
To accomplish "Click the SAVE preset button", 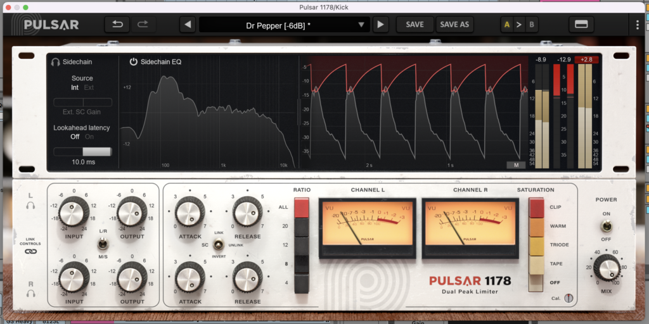I will [414, 25].
